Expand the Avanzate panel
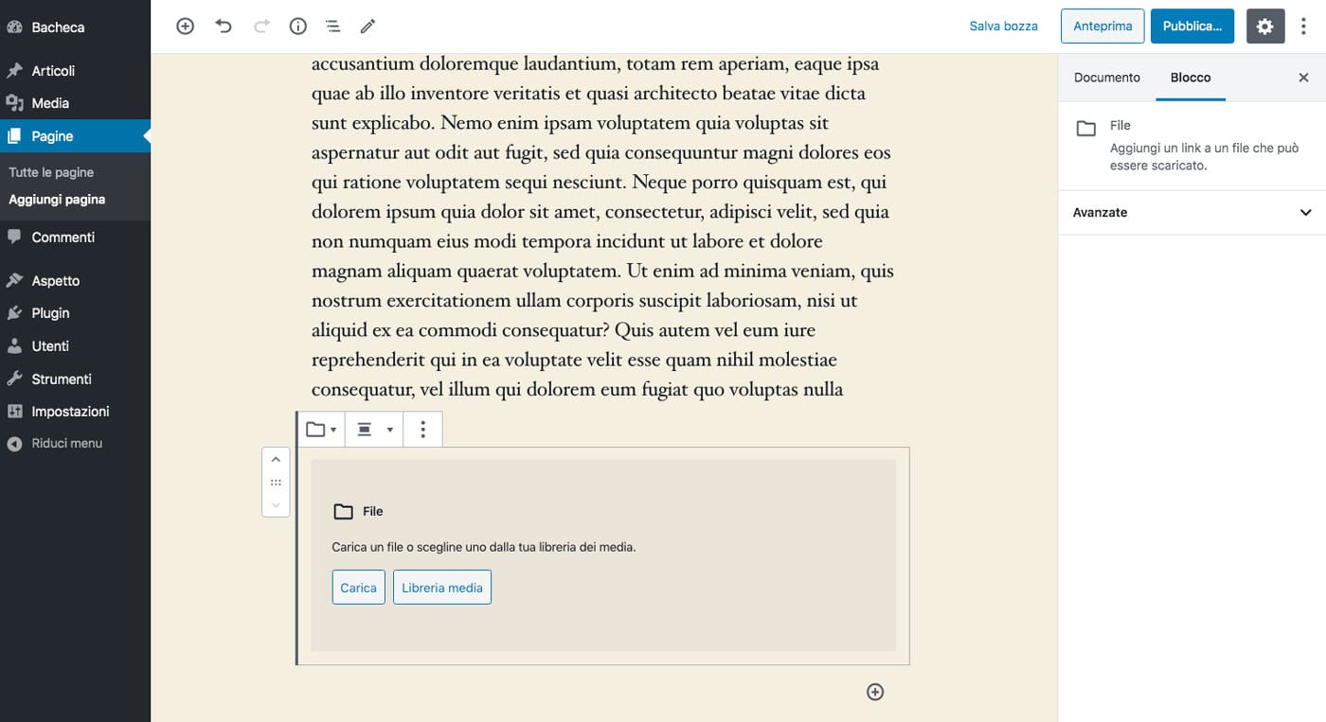1326x722 pixels. point(1192,213)
